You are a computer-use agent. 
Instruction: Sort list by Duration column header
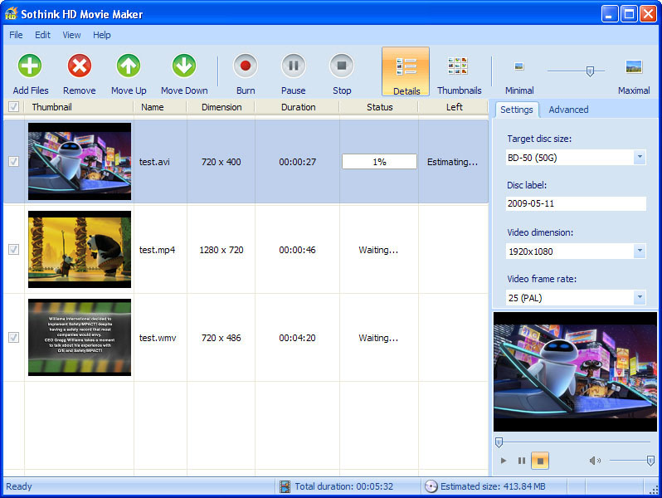coord(298,107)
